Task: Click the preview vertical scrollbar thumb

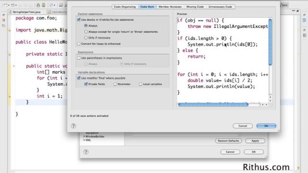Action: (270, 42)
